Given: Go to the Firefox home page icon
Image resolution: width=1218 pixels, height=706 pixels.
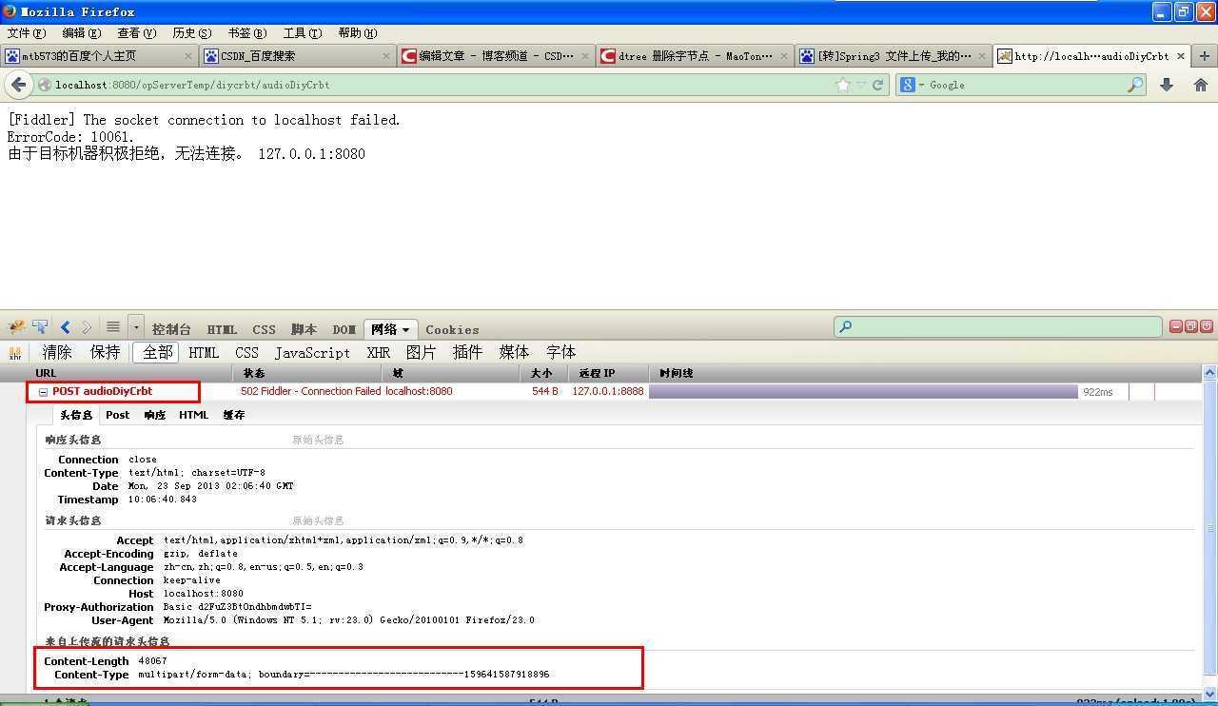Looking at the screenshot, I should click(1201, 85).
